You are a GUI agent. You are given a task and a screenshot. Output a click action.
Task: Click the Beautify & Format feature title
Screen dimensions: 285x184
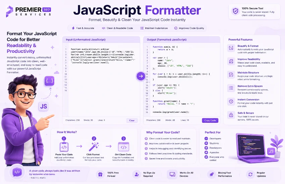(248, 46)
